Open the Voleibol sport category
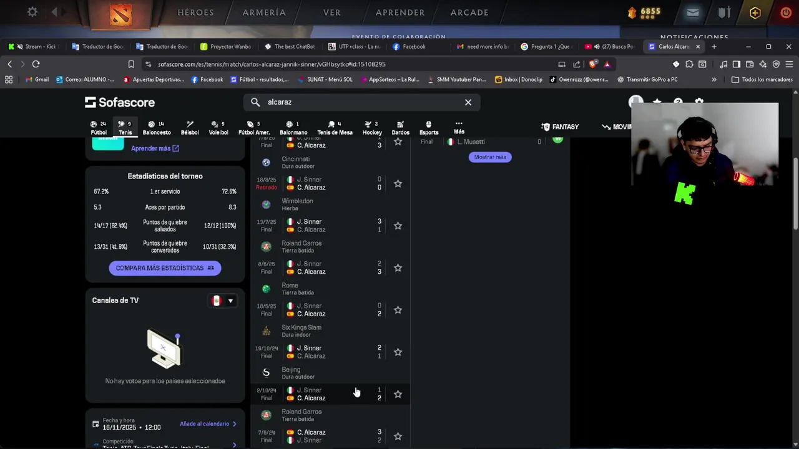Screen dimensions: 799x449 [x=218, y=128]
